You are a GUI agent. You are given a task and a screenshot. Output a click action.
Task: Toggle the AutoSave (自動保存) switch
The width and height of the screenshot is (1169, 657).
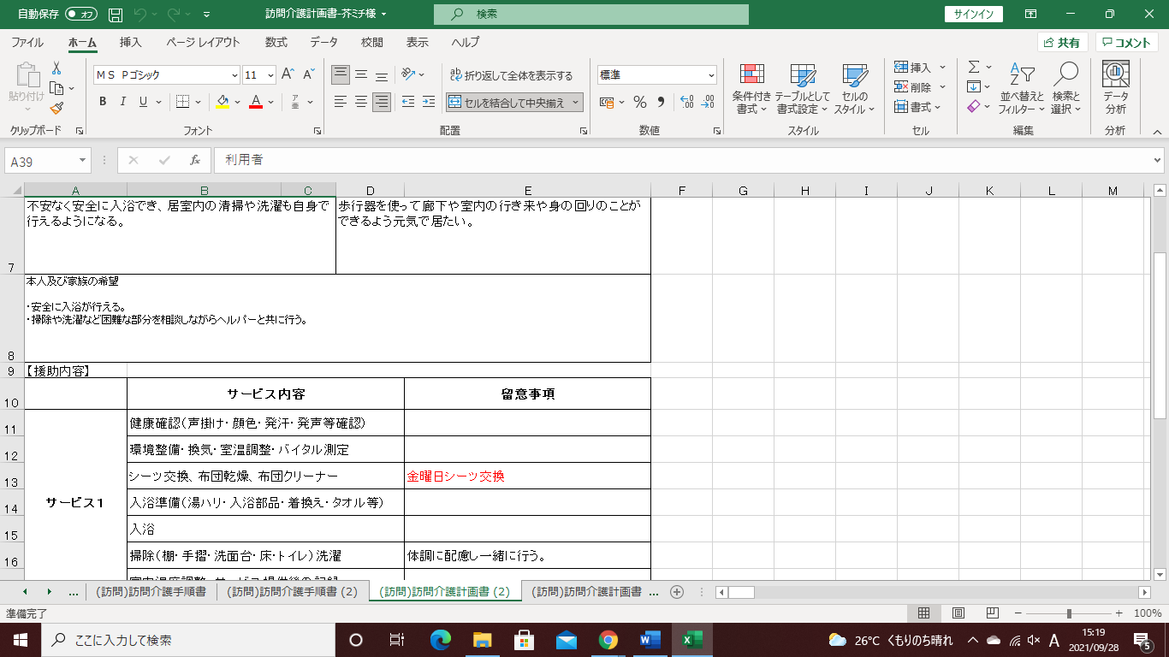coord(81,14)
